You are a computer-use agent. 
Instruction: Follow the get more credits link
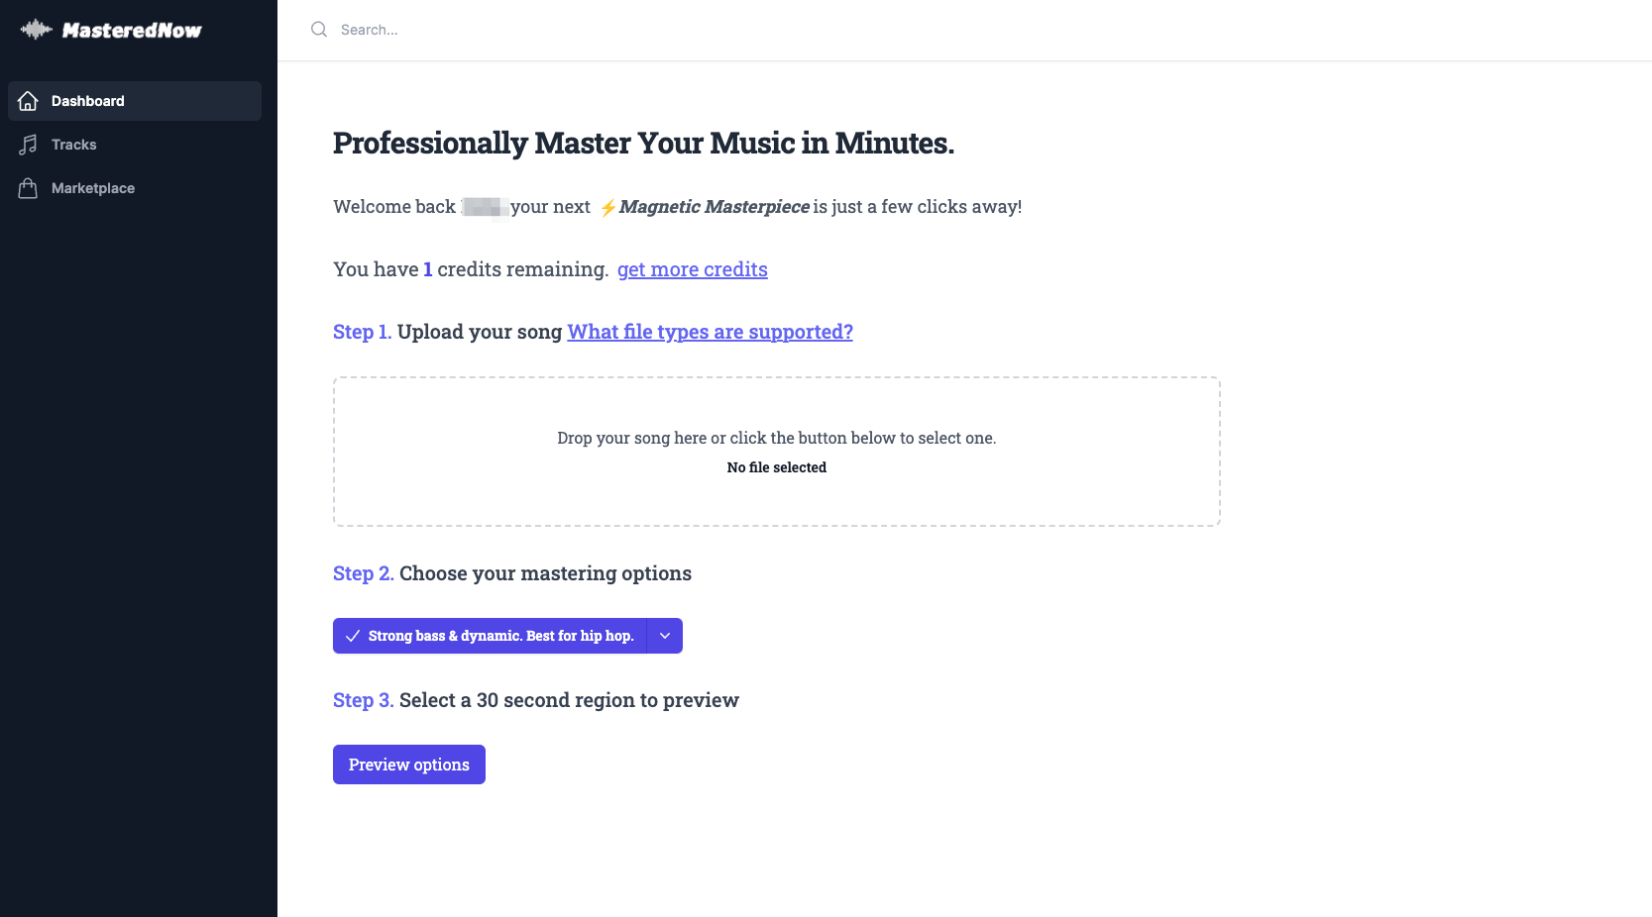tap(692, 269)
